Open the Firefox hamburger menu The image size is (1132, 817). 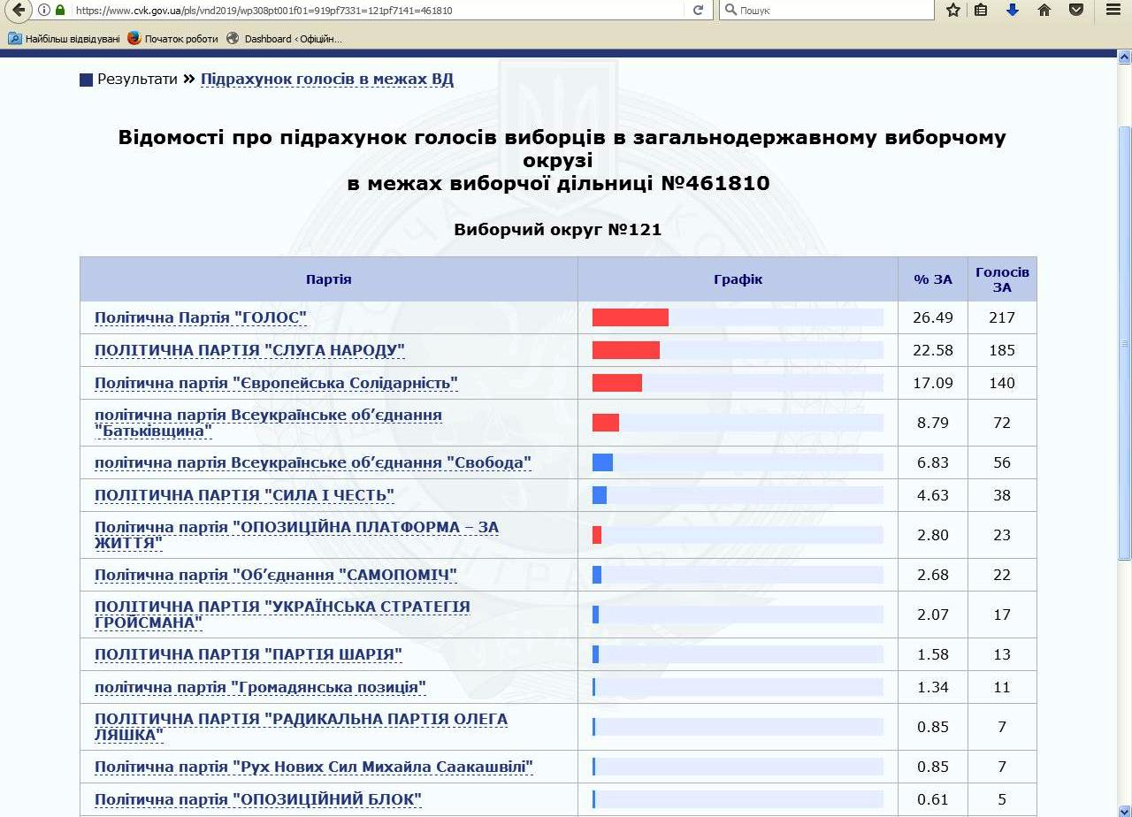click(x=1113, y=11)
